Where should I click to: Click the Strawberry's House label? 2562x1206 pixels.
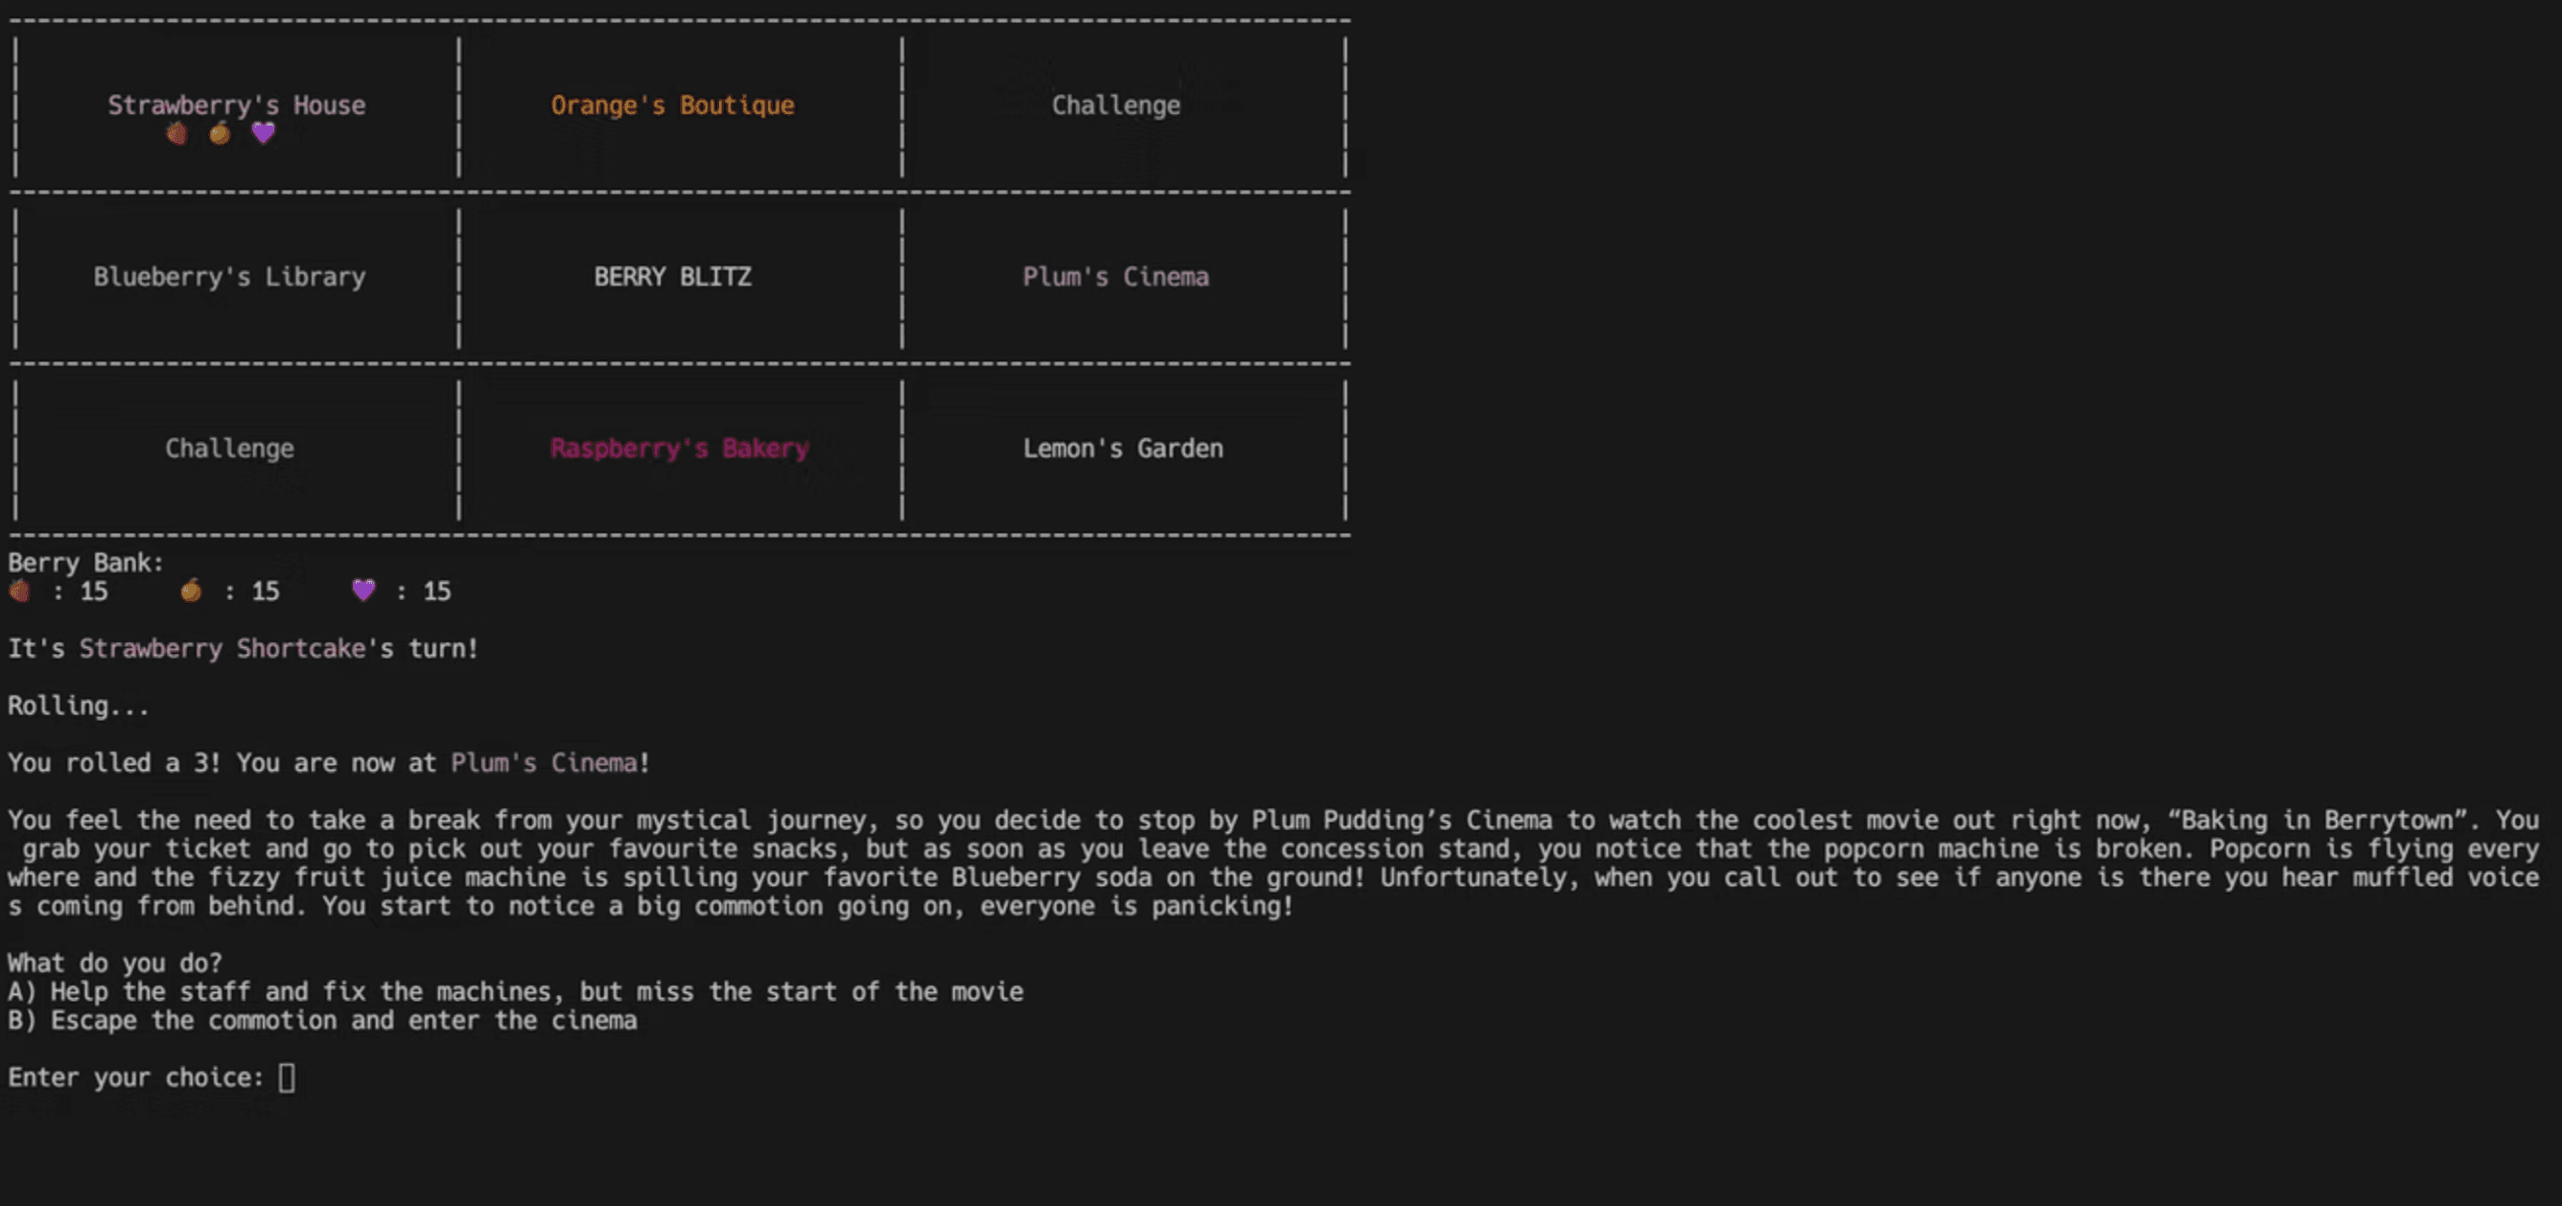coord(236,105)
